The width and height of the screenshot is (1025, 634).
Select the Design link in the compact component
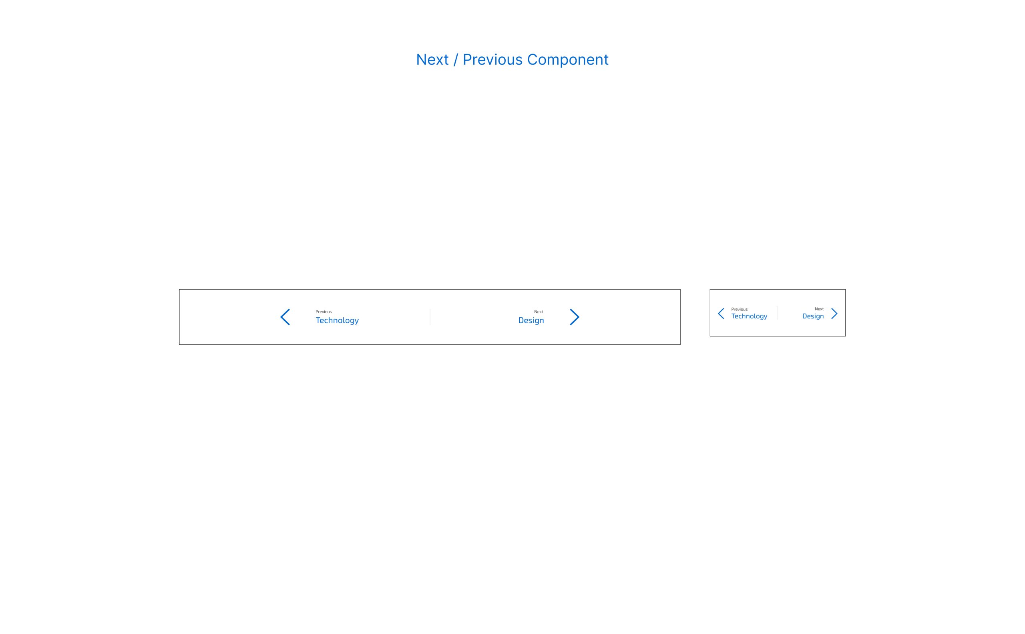click(x=813, y=316)
